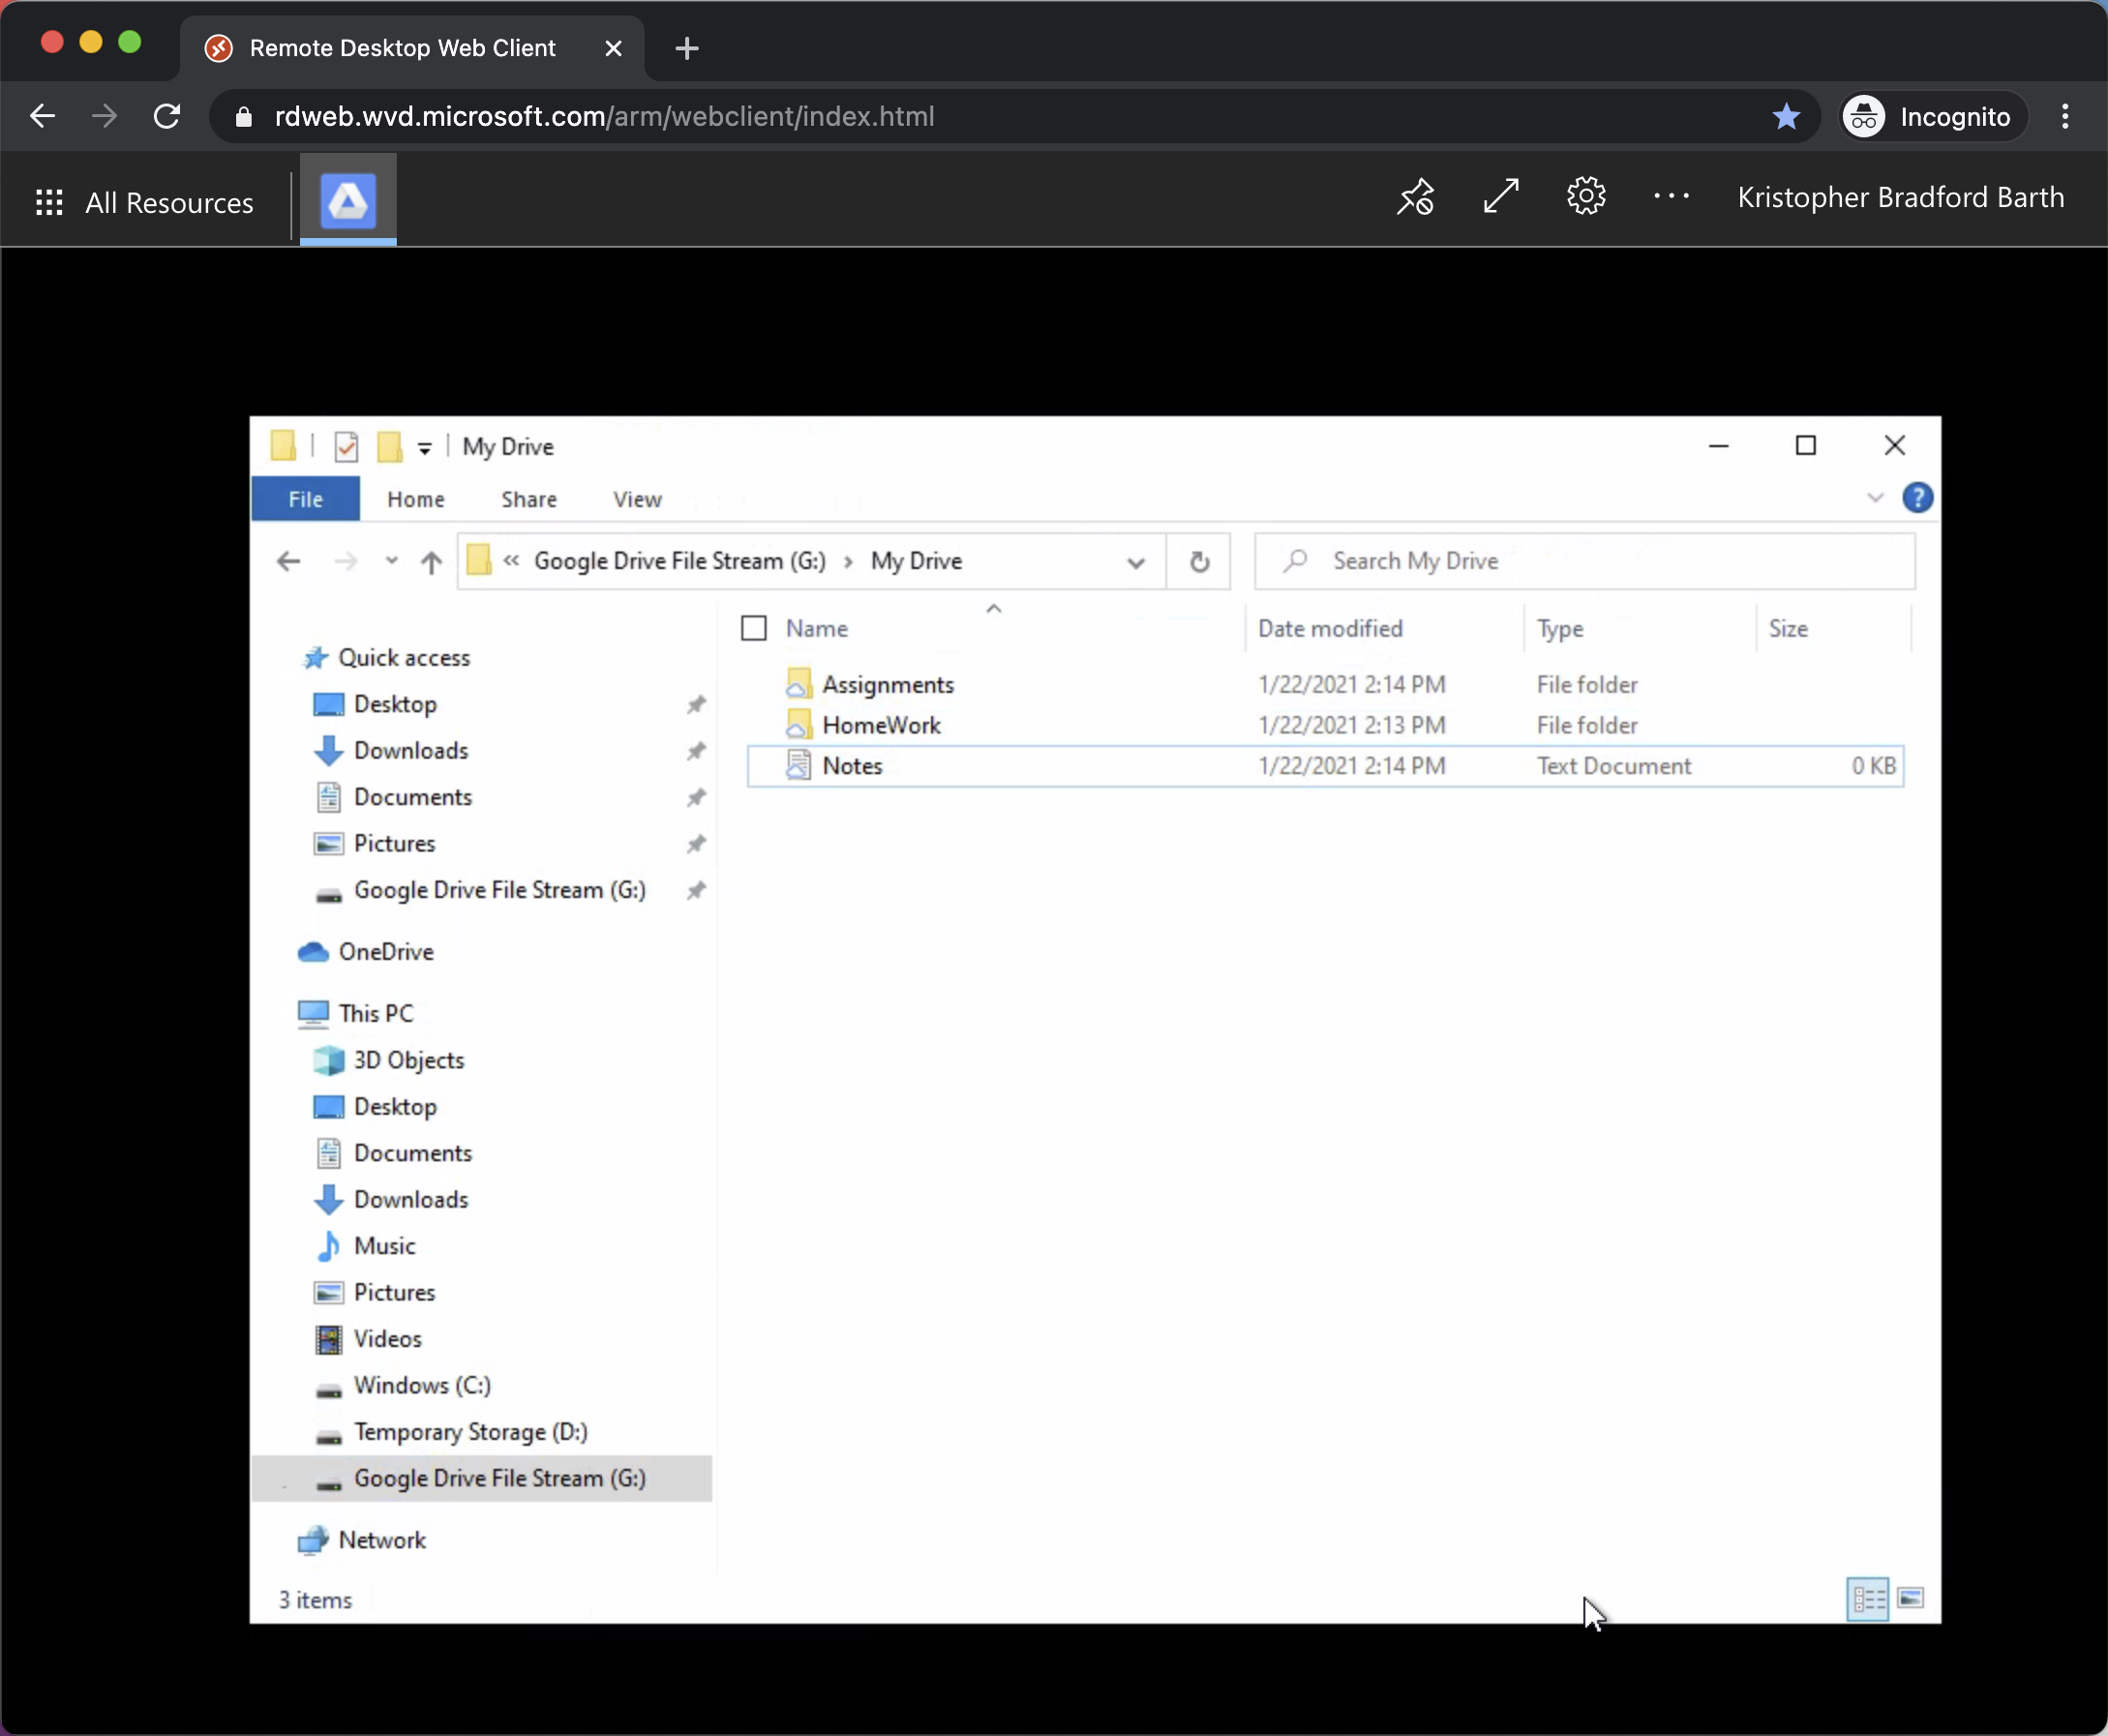Go up one folder level
This screenshot has width=2108, height=1736.
(x=431, y=561)
